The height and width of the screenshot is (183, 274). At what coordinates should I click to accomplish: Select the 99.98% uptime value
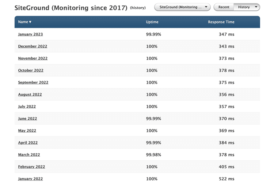point(153,155)
